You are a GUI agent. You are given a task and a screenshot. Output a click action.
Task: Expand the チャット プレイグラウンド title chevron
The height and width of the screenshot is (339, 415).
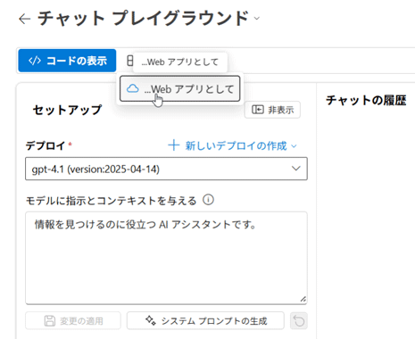click(257, 19)
